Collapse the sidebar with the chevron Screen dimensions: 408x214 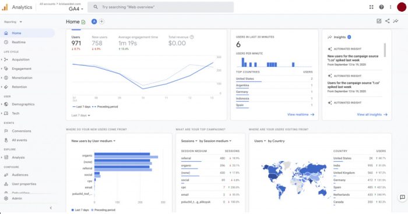pyautogui.click(x=51, y=208)
